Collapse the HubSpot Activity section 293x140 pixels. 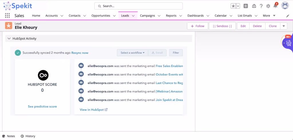point(9,38)
